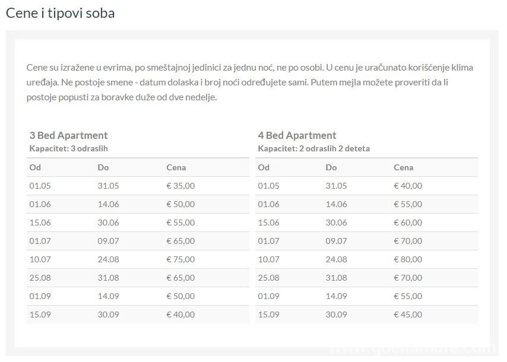Click the 4 Bed Apartment "Cena" column header
Screen dimensions: 507x362
pyautogui.click(x=404, y=167)
